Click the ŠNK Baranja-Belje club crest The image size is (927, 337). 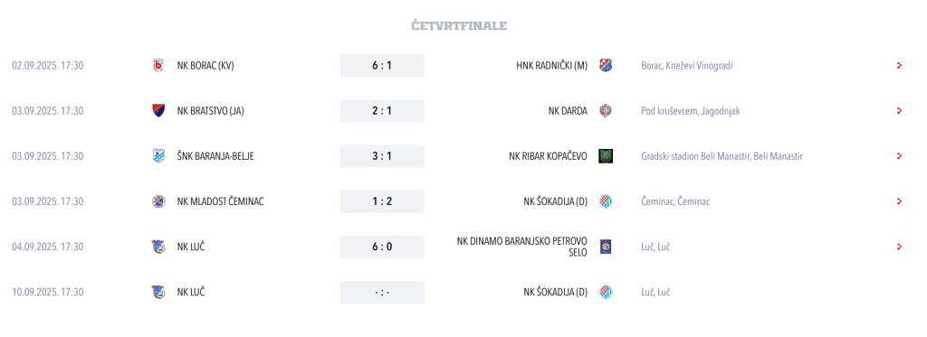[x=158, y=156]
